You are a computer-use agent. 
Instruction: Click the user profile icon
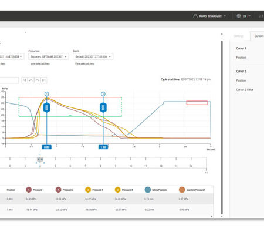[x=195, y=16]
